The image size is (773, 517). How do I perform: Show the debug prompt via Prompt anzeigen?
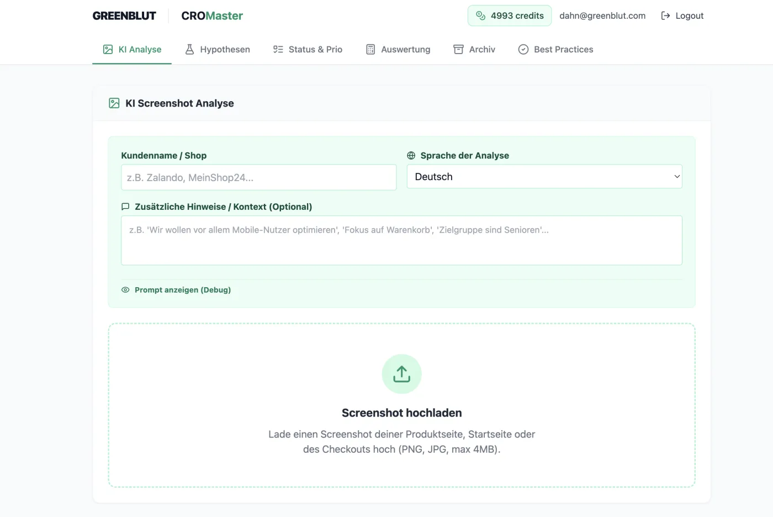coord(176,289)
